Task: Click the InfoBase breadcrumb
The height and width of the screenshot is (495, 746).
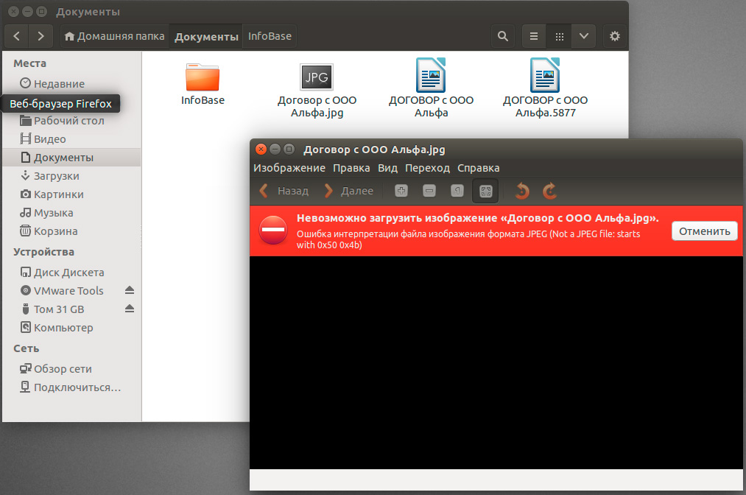Action: [270, 36]
